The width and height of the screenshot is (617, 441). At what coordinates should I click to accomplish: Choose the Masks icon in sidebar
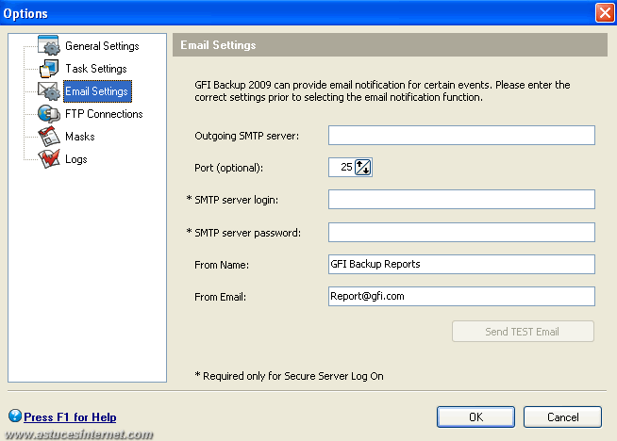coord(49,136)
